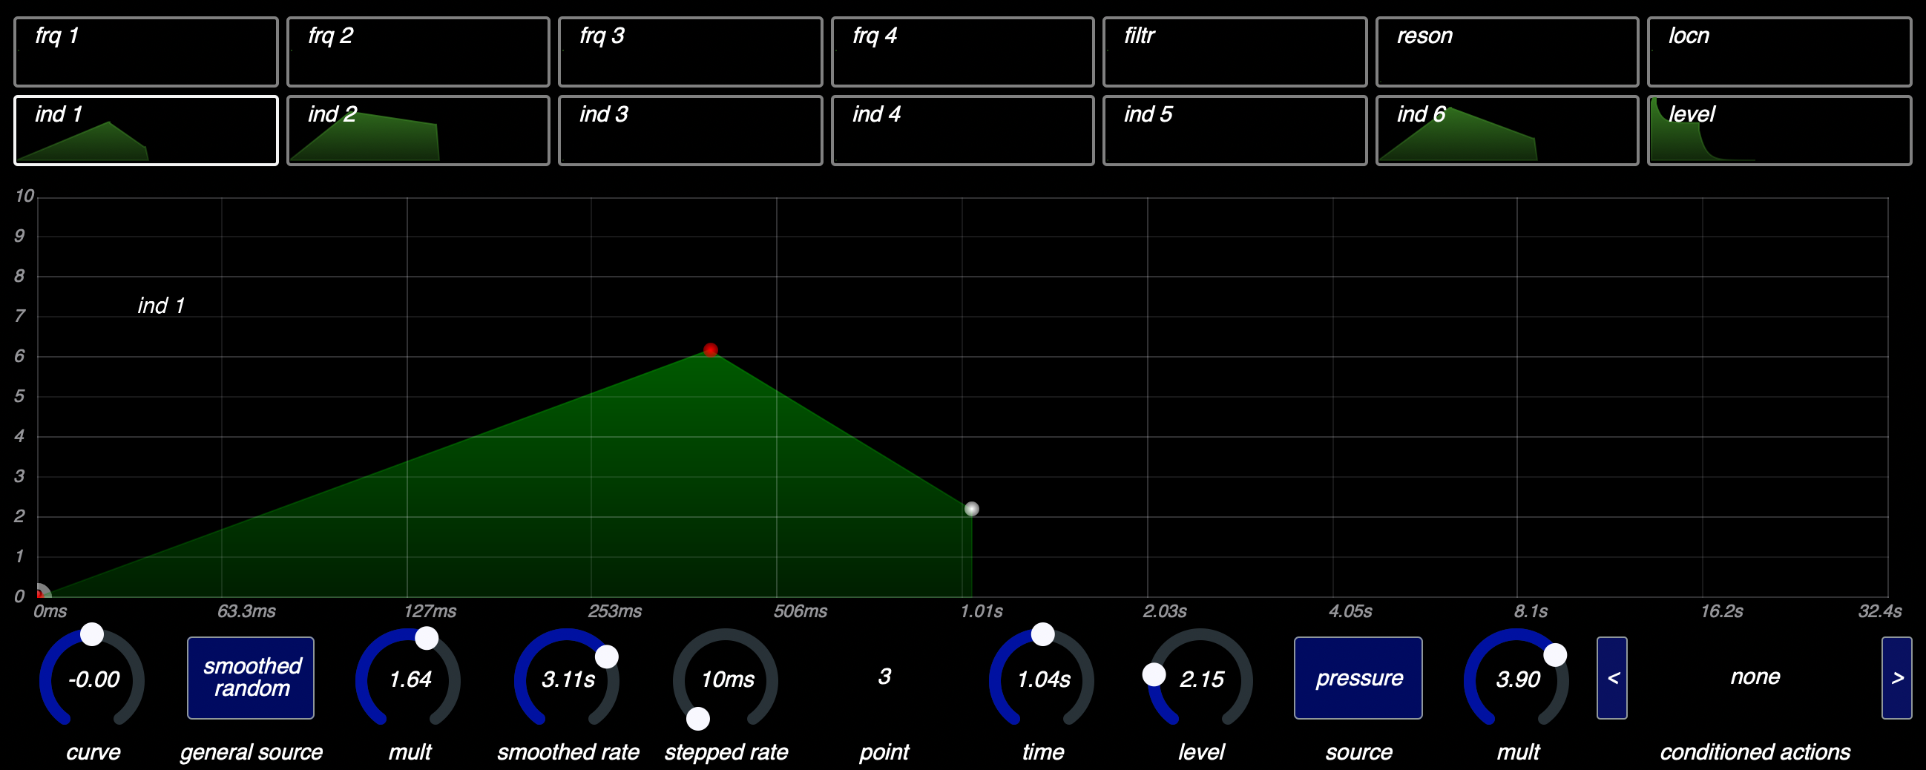Click the 253ms time axis label
This screenshot has width=1926, height=770.
614,611
